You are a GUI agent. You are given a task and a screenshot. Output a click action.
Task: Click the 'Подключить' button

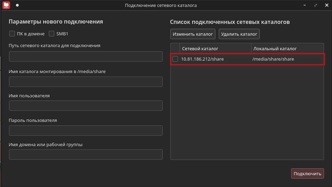[x=307, y=173]
